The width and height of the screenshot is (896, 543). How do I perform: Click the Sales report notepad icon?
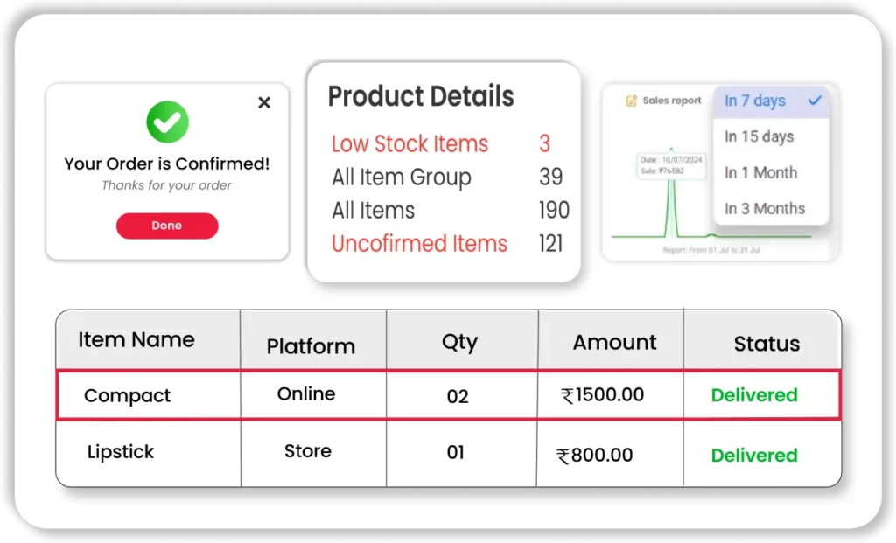click(631, 101)
